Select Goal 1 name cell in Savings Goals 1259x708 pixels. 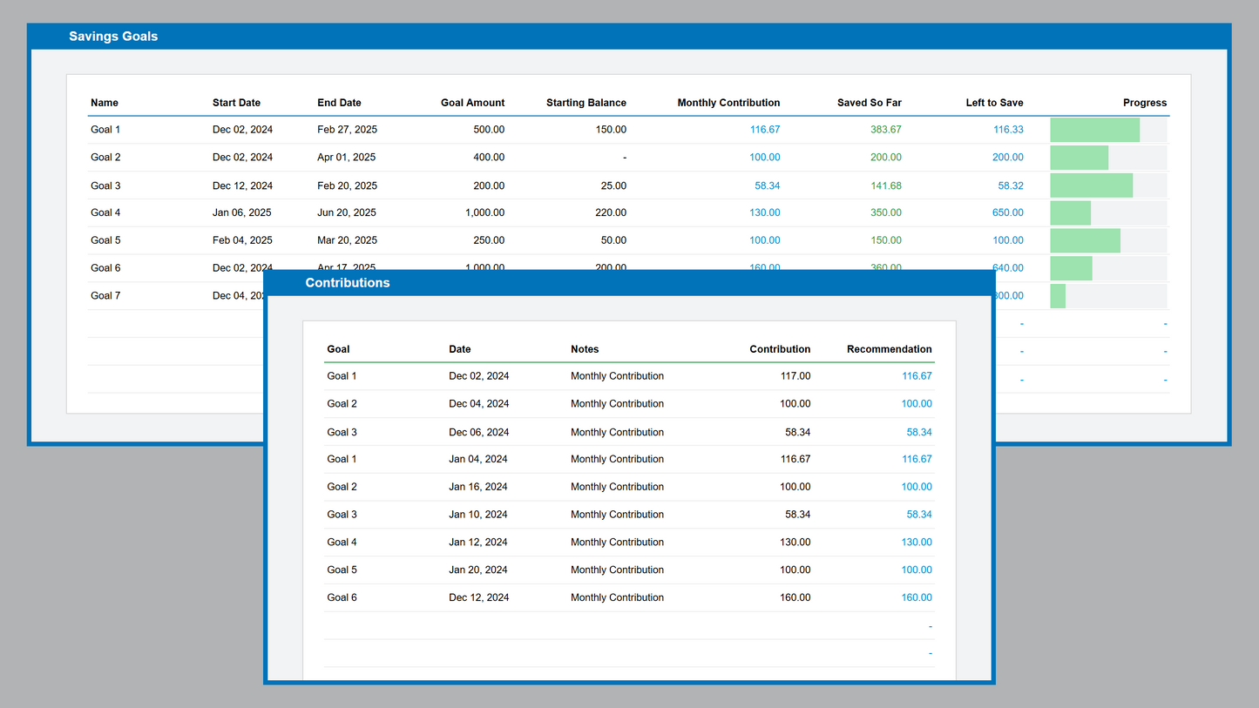click(x=105, y=130)
